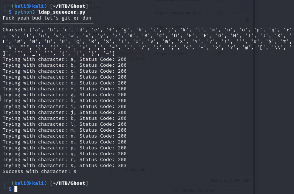The image size is (294, 194).
Task: Click the 'Success with character: s' line
Action: (x=40, y=172)
